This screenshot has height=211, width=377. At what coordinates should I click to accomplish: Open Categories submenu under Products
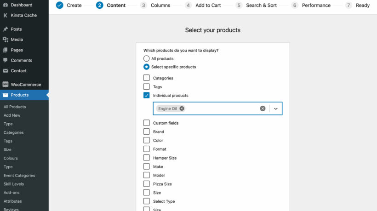13,132
